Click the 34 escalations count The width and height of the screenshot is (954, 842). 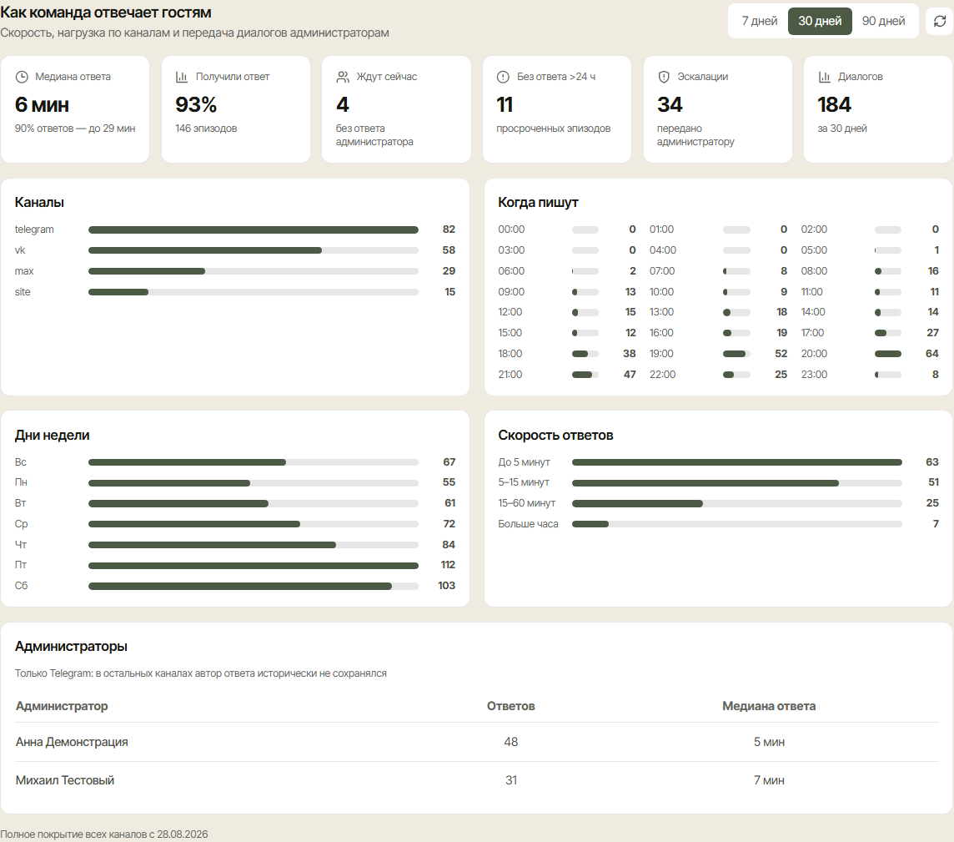point(670,104)
